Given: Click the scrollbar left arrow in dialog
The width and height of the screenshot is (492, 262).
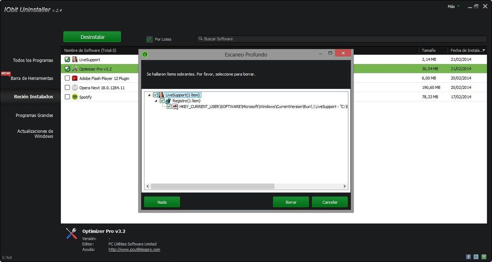Looking at the screenshot, I should click(148, 186).
